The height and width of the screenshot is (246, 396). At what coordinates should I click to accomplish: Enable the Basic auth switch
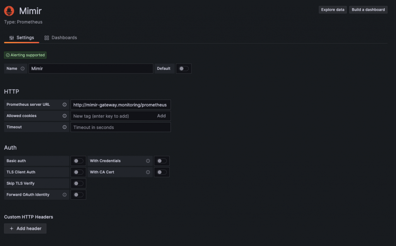(x=78, y=161)
